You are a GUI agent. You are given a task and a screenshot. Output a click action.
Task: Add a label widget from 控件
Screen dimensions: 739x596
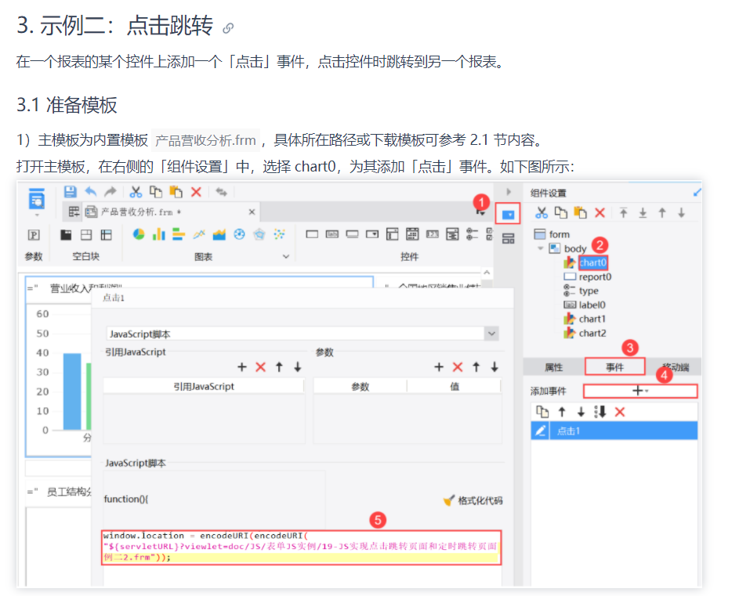(x=332, y=234)
